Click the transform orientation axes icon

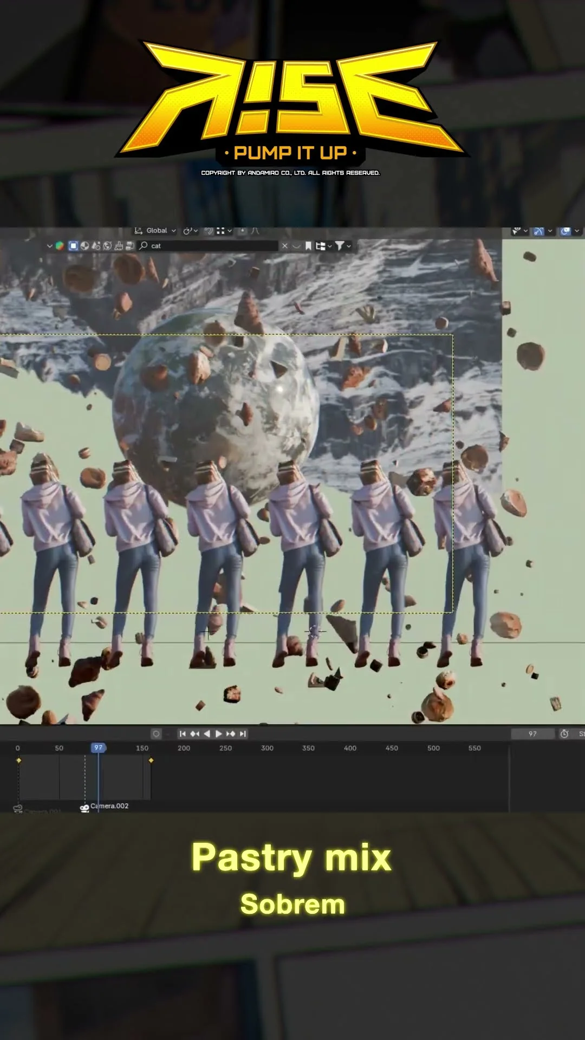coord(138,230)
